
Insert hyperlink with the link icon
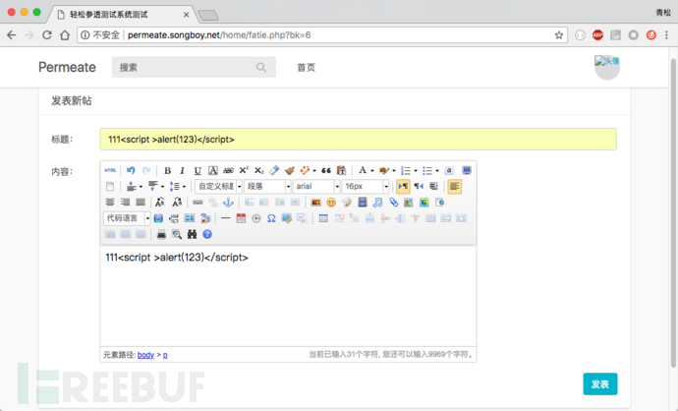[198, 202]
